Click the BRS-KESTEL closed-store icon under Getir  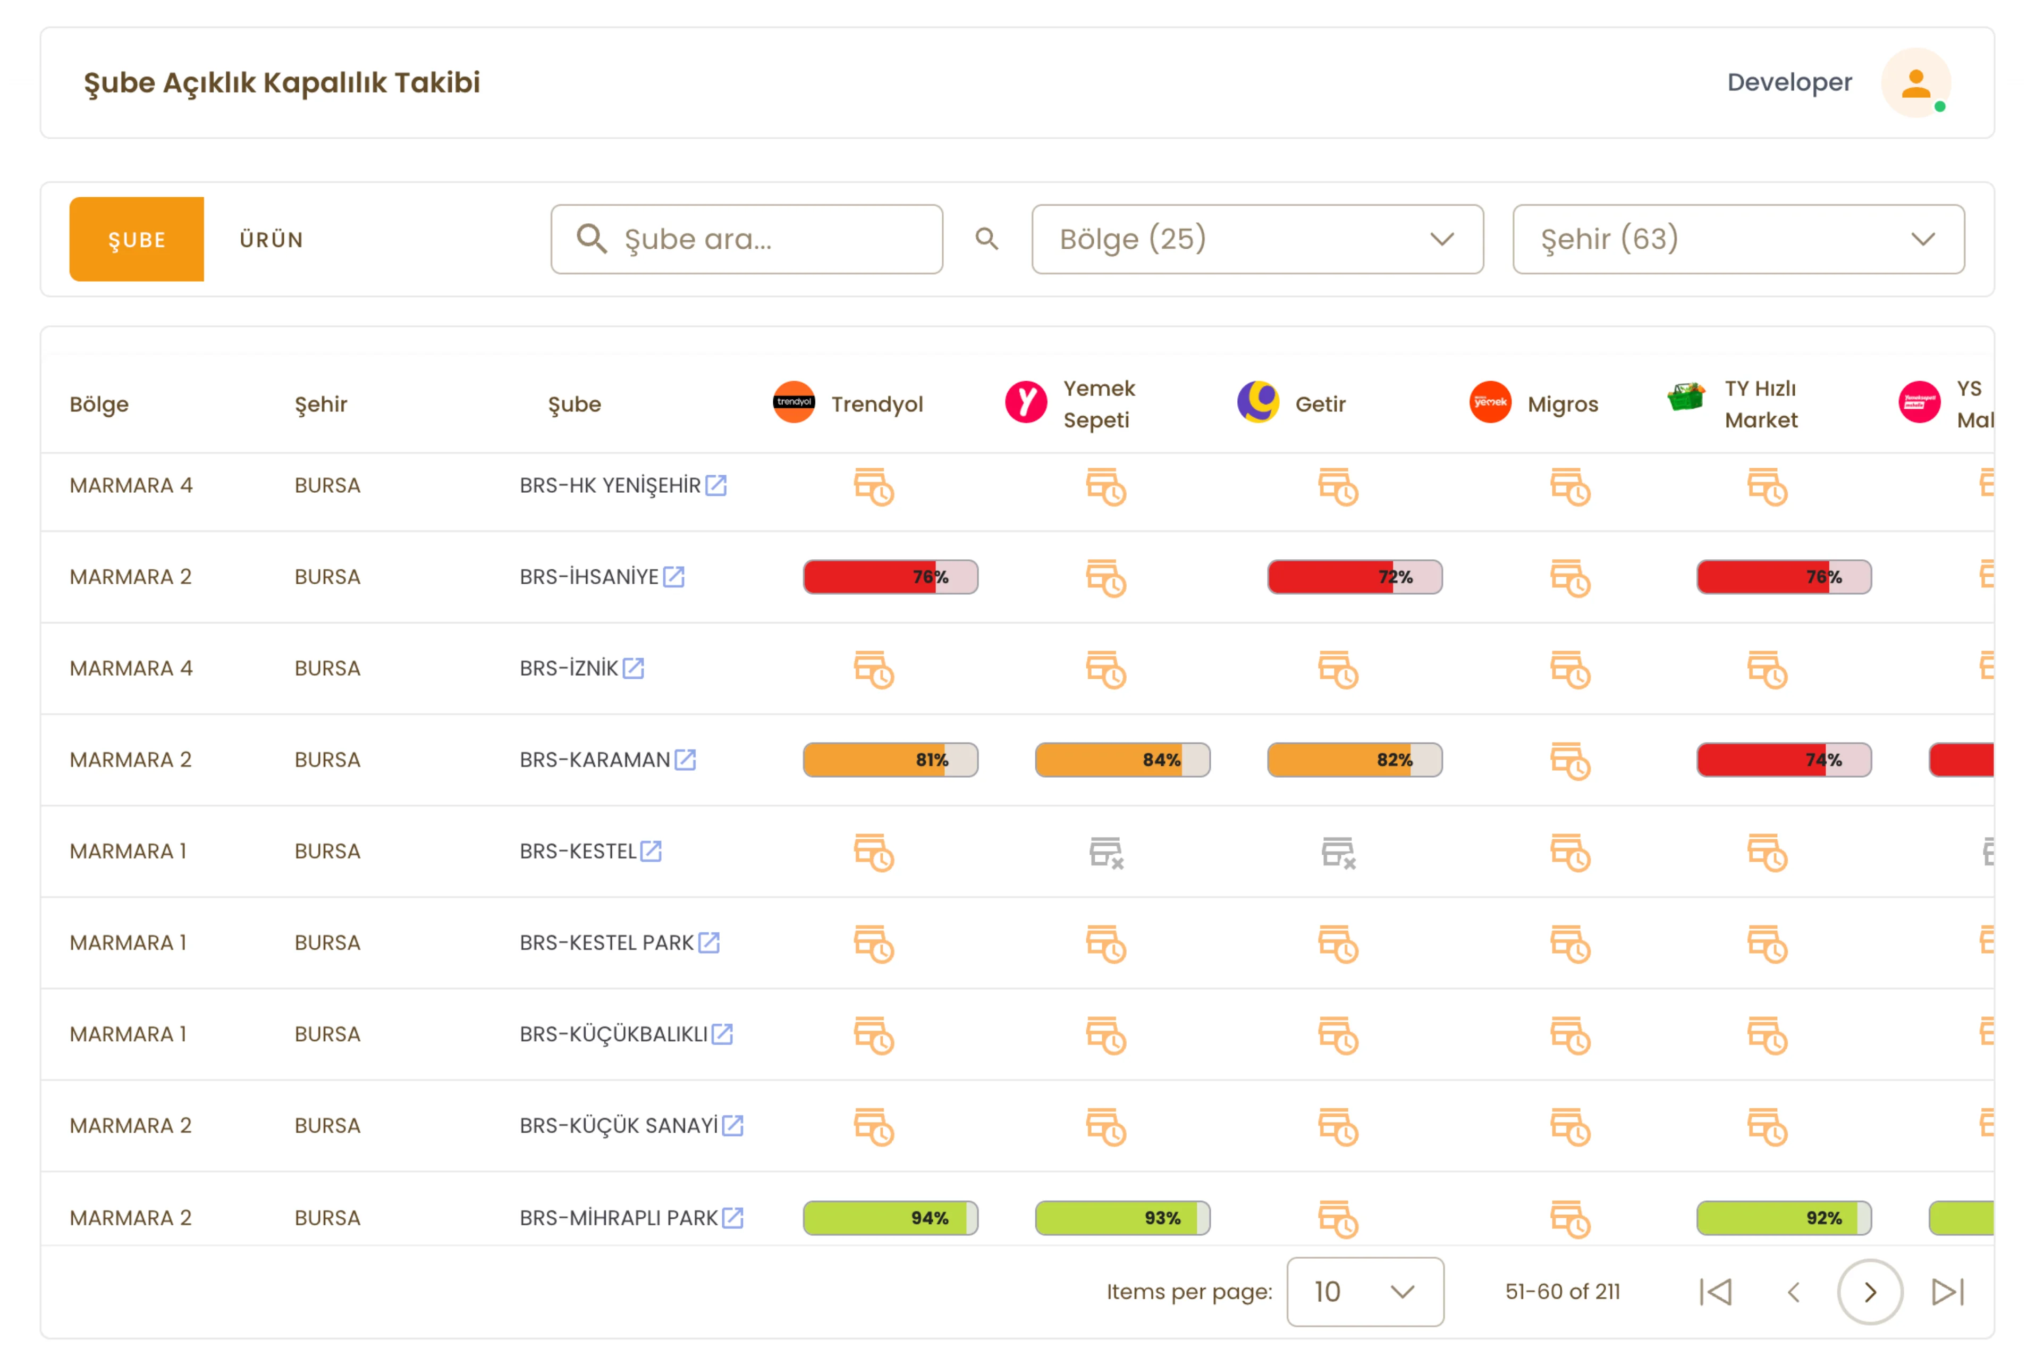[x=1338, y=852]
